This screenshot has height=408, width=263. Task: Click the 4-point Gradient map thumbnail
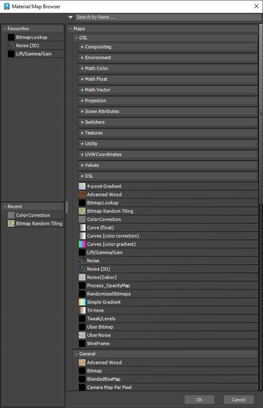coord(82,186)
